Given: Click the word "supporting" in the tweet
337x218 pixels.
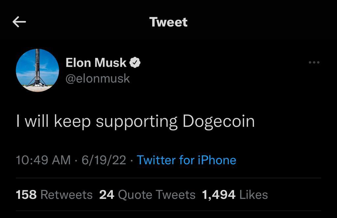Looking at the screenshot, I should (137, 121).
